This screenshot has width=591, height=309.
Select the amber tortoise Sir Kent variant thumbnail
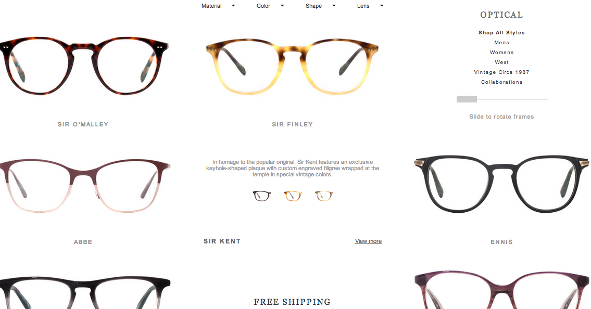(x=293, y=196)
